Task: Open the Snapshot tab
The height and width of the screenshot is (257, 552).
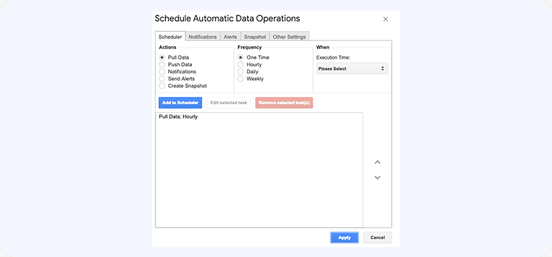Action: coord(255,36)
